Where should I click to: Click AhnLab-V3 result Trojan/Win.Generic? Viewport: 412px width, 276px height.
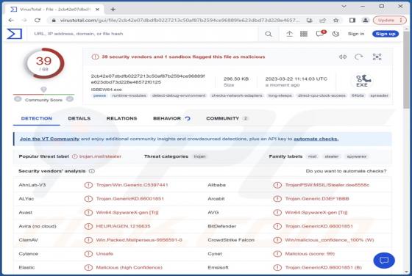pyautogui.click(x=132, y=185)
